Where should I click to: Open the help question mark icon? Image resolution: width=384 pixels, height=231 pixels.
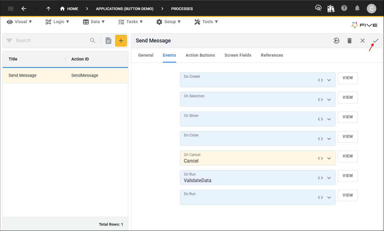pos(344,8)
